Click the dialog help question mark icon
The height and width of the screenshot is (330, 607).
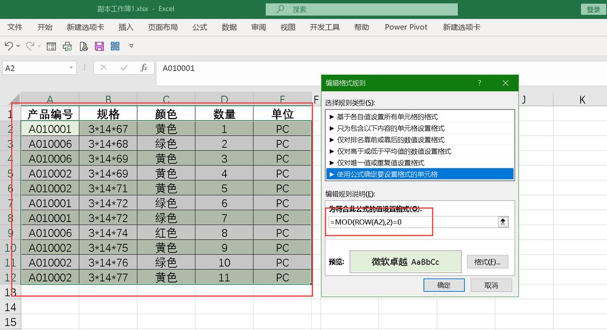479,83
